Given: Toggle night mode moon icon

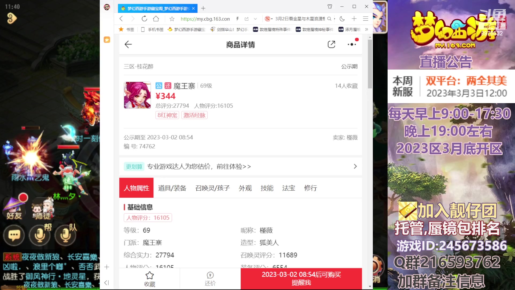Looking at the screenshot, I should point(342,19).
